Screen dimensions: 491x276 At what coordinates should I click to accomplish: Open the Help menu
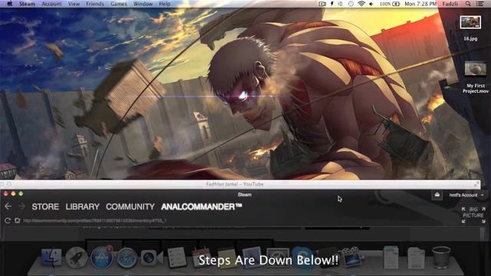tap(165, 4)
